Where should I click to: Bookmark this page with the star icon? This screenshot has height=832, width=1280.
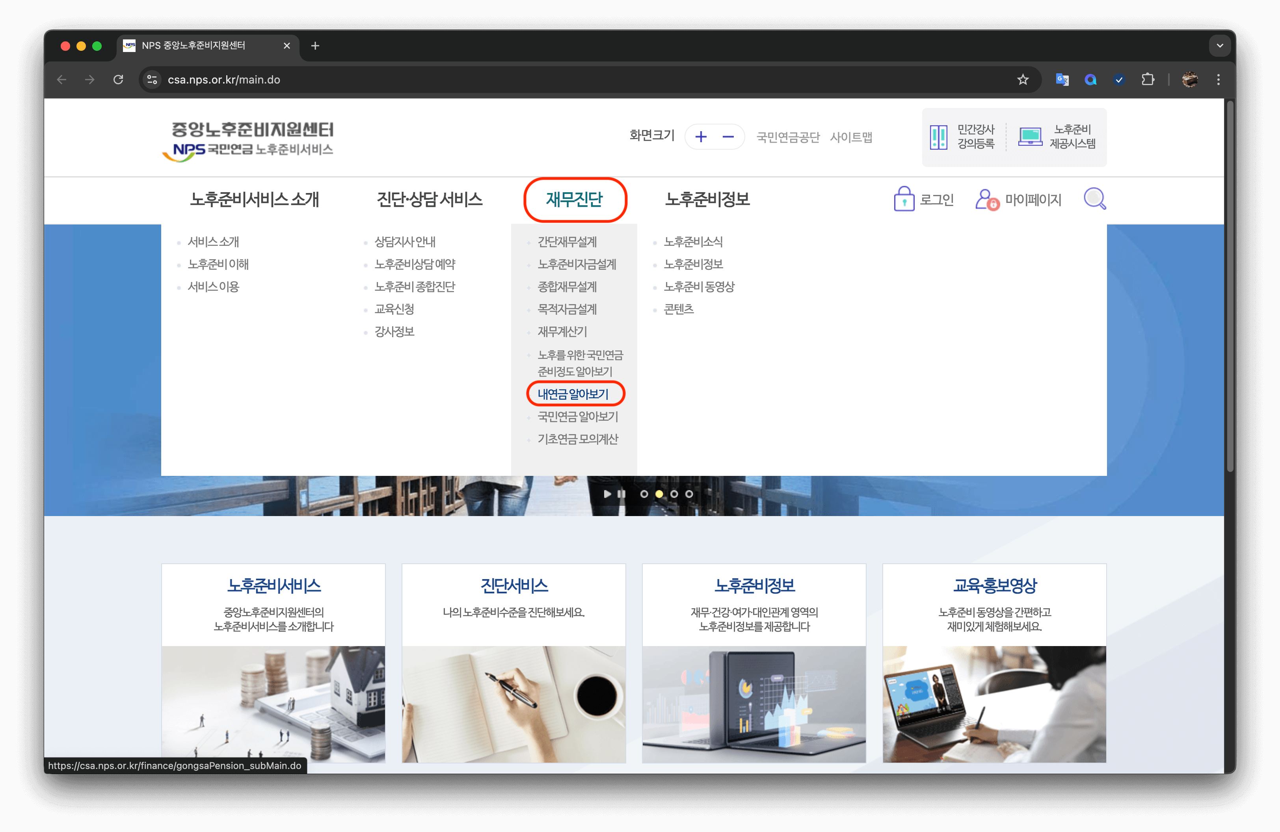(x=1022, y=80)
